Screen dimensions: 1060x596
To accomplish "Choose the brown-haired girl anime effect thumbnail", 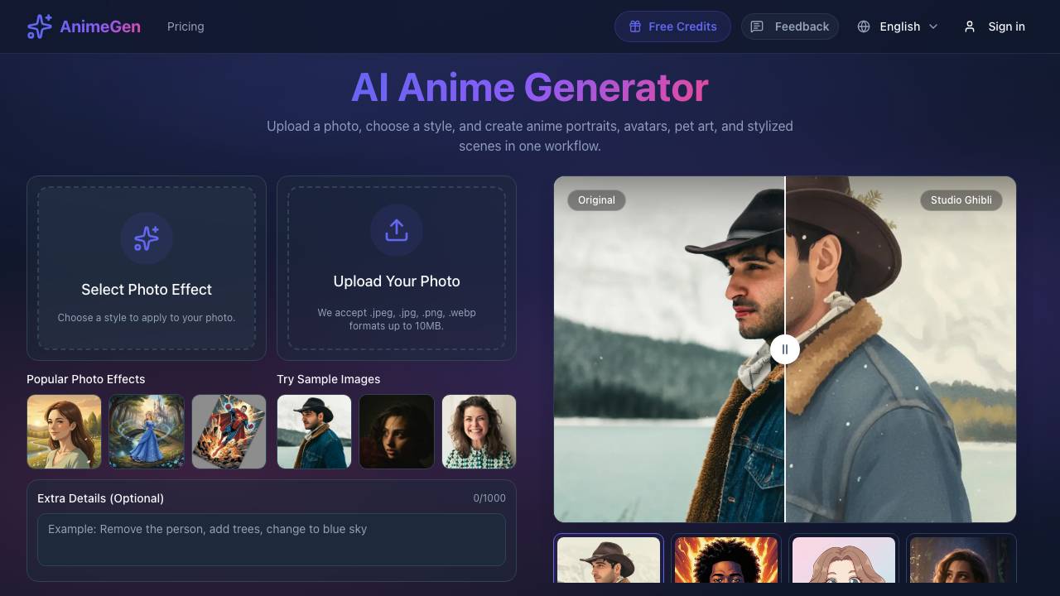I will click(64, 431).
